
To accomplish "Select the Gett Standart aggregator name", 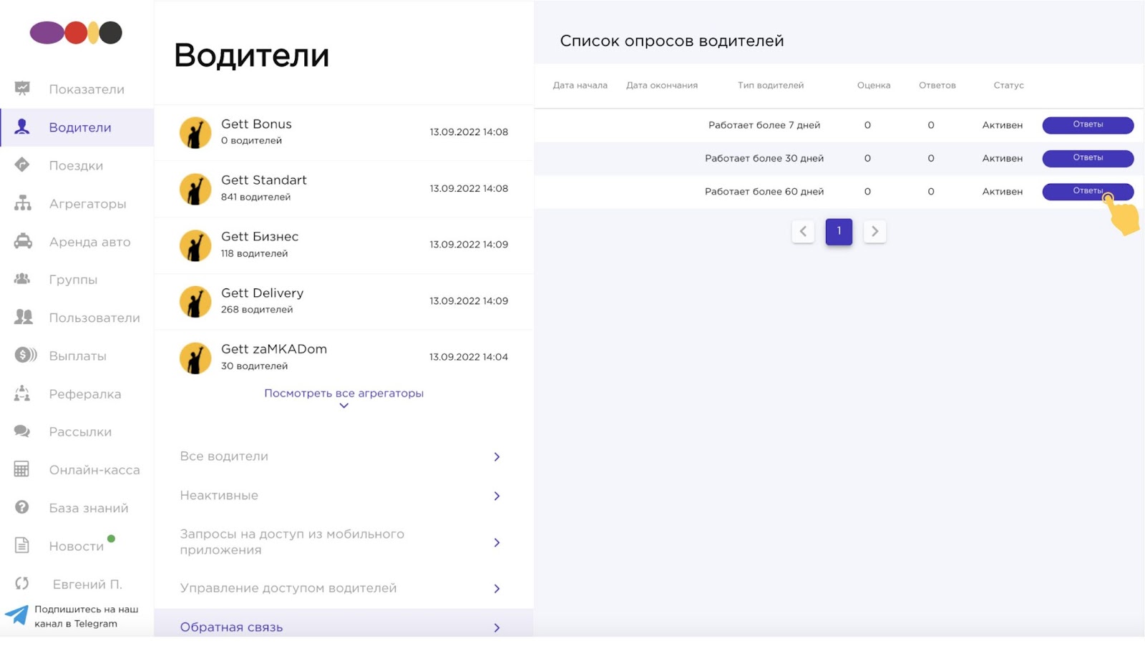I will (x=264, y=180).
